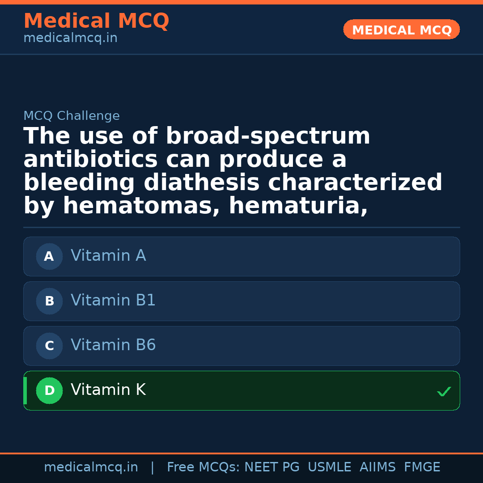Click the Free MCQs footer label
The height and width of the screenshot is (483, 483).
coord(203,467)
